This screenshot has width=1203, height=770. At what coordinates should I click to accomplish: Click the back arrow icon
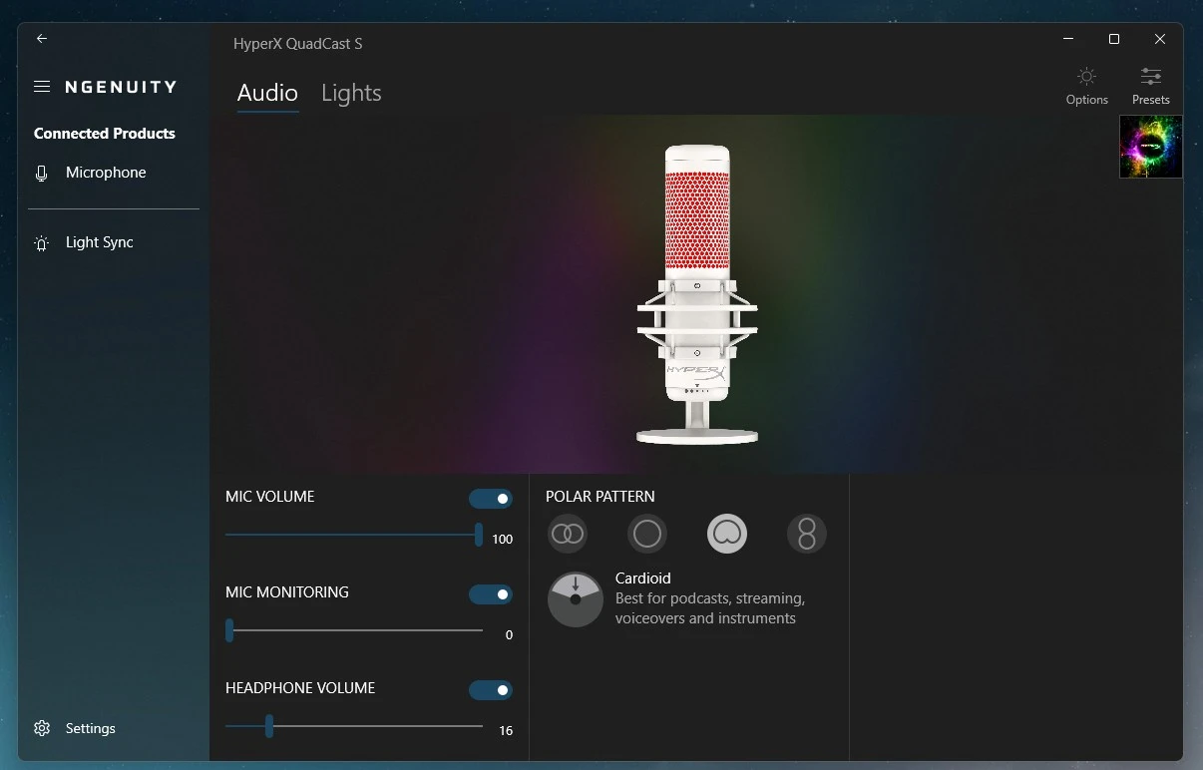pyautogui.click(x=42, y=39)
